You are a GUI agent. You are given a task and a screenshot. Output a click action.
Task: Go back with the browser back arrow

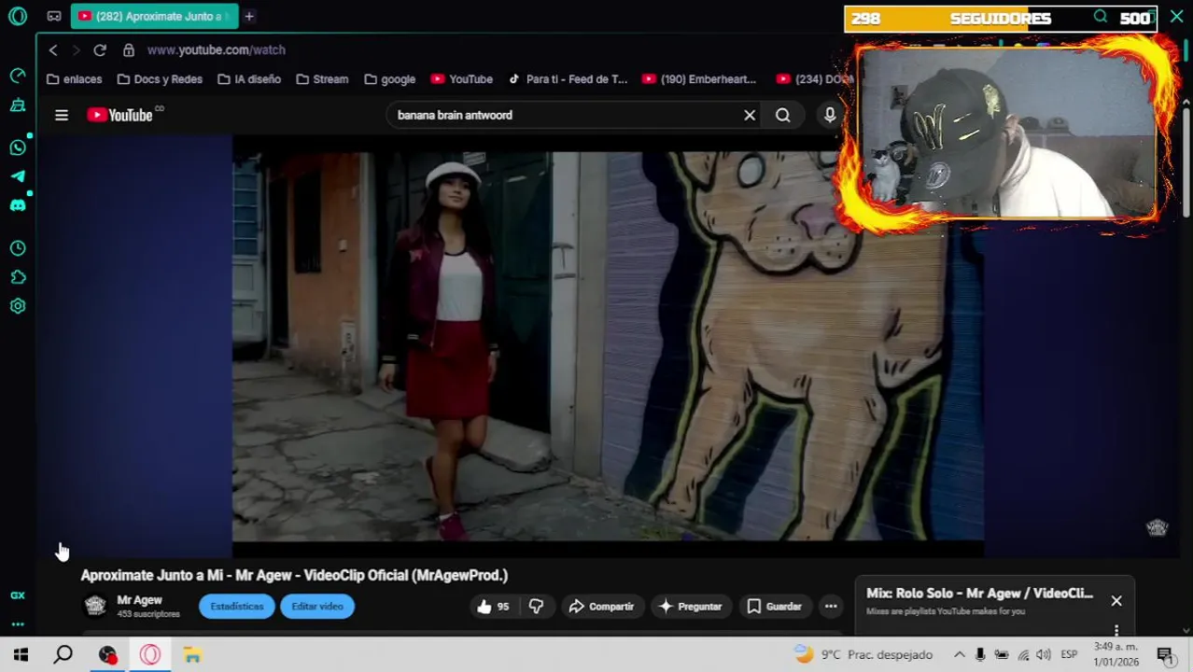point(53,49)
